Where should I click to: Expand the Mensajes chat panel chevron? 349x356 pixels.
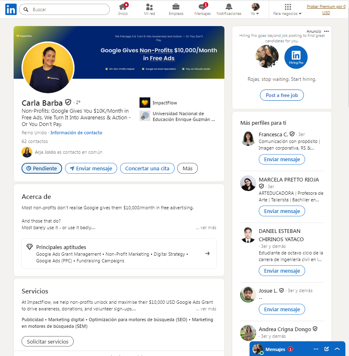click(x=337, y=349)
